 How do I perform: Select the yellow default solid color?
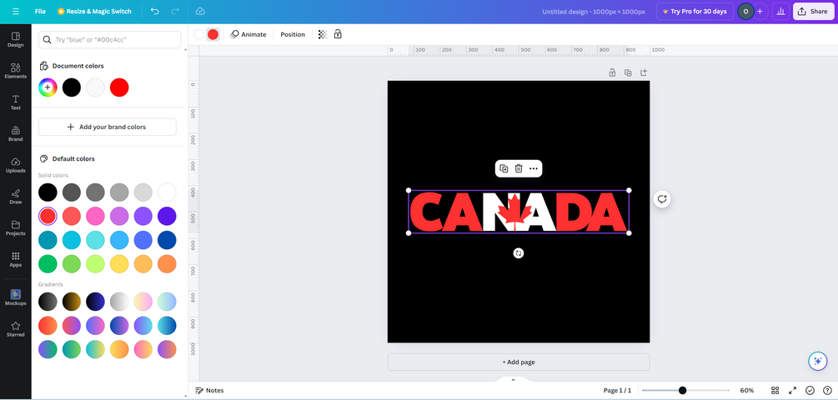click(x=119, y=264)
